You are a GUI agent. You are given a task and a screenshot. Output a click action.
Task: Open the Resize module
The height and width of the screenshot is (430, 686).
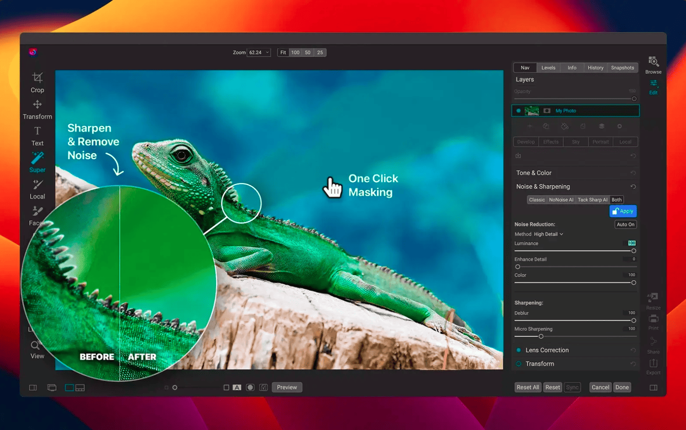pyautogui.click(x=653, y=301)
